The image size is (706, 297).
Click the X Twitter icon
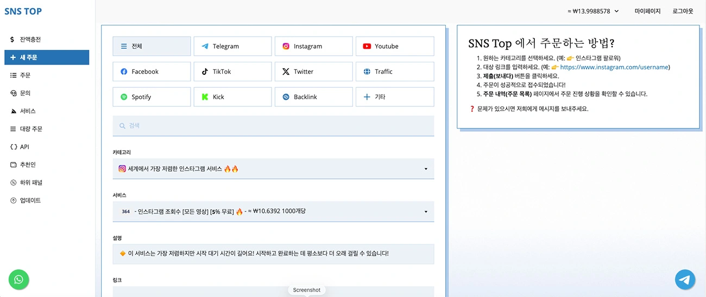(286, 72)
